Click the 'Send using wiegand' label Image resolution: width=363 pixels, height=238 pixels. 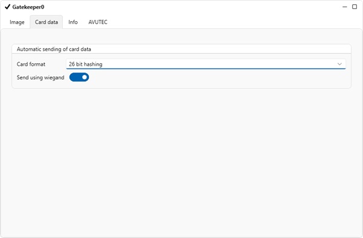coord(41,77)
